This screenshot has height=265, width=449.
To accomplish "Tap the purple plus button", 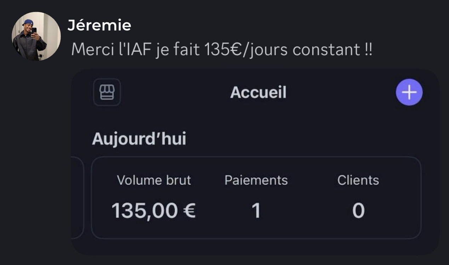I will [x=409, y=92].
